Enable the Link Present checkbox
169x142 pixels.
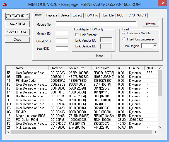click(x=77, y=35)
